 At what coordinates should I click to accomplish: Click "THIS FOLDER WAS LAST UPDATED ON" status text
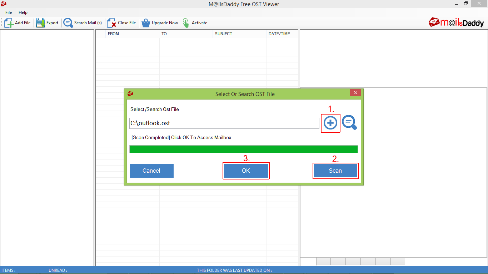pos(234,270)
